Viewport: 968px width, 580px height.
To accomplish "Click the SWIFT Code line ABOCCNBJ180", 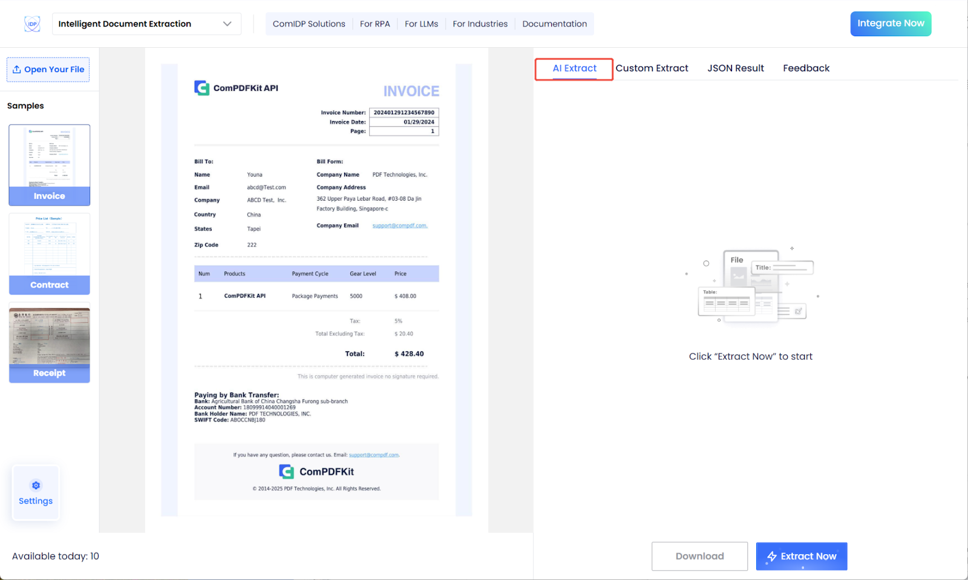I will click(x=230, y=420).
